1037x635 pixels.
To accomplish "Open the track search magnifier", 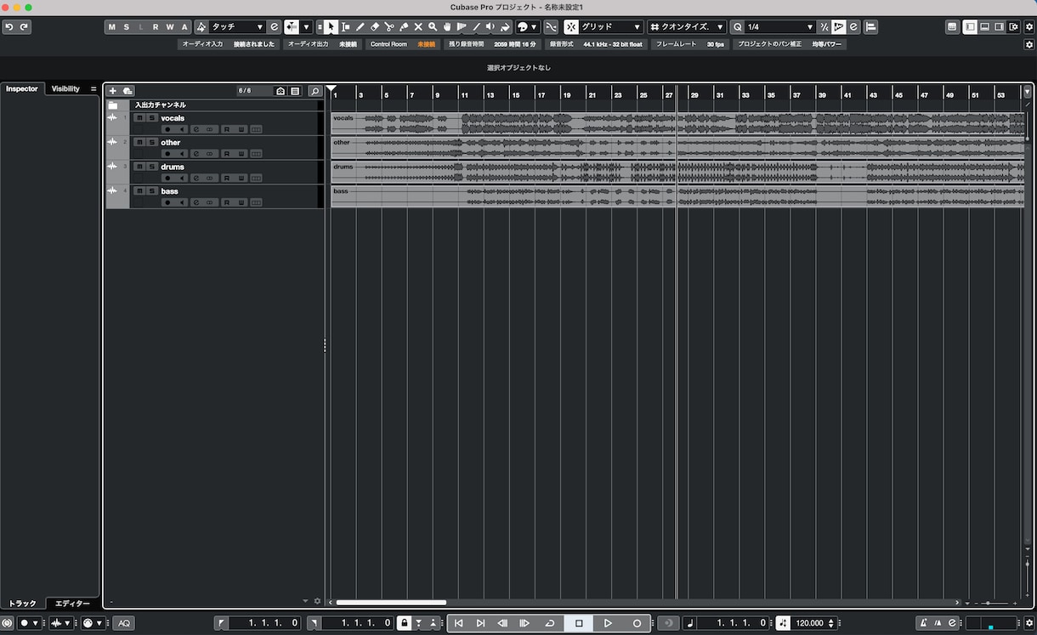I will tap(314, 90).
